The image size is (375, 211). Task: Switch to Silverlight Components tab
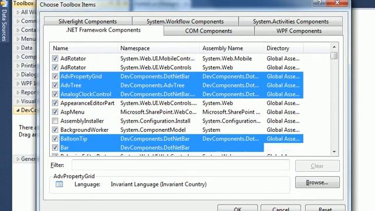88,21
